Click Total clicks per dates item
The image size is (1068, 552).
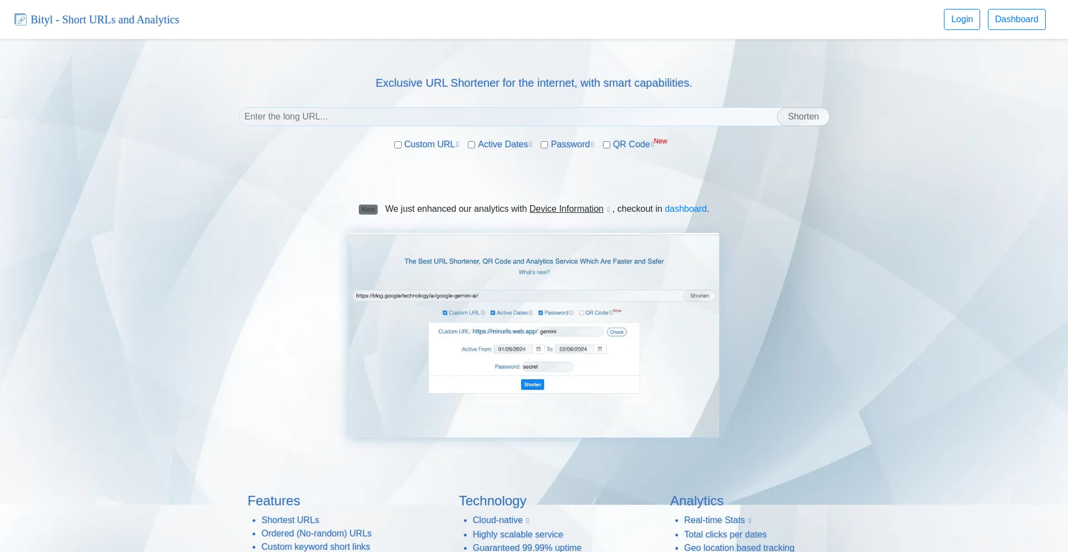pos(725,535)
